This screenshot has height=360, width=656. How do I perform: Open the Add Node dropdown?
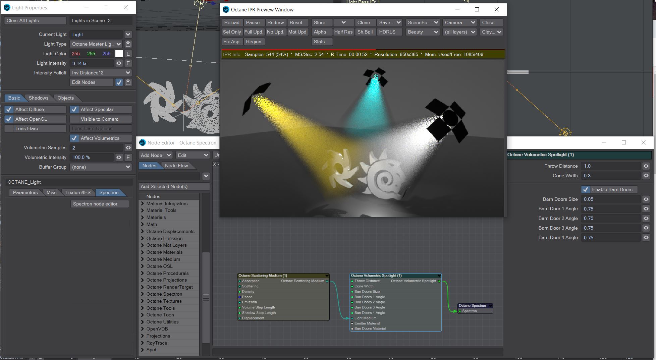tap(156, 155)
